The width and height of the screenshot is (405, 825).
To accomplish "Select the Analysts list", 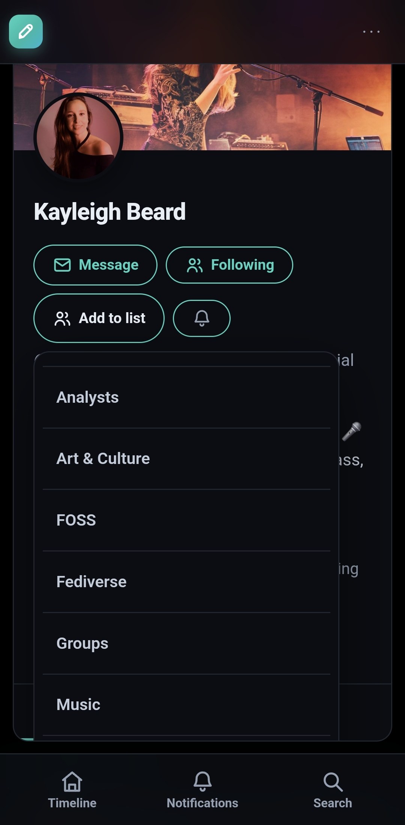I will point(186,397).
